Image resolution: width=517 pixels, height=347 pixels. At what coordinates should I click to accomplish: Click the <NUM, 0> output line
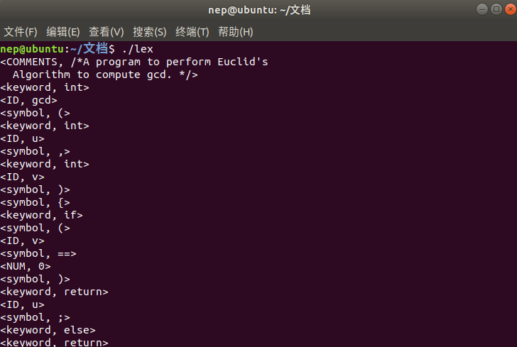tap(26, 266)
